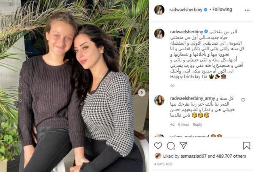Image resolution: width=253 pixels, height=172 pixels.
Task: Reply to the radwaelsherbiny_army comment
Action: click(x=197, y=124)
